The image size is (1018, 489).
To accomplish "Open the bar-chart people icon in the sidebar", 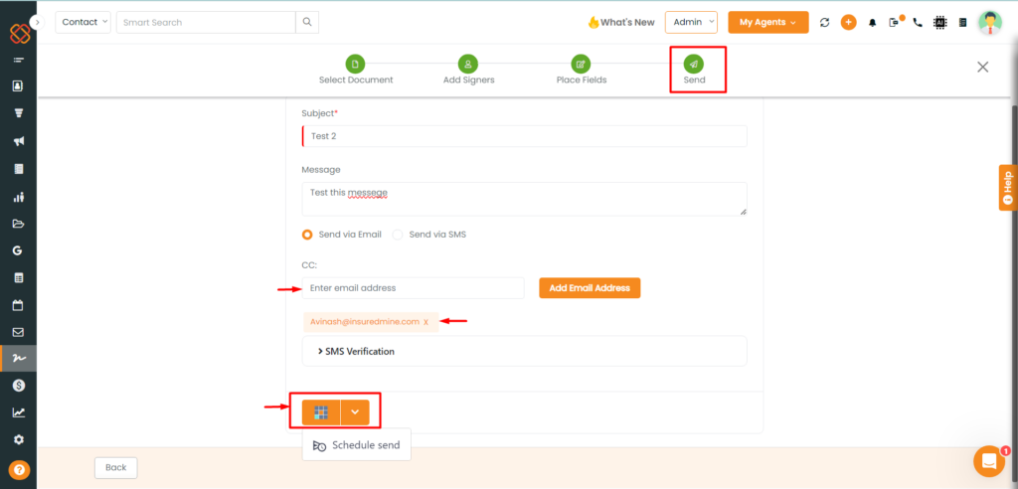I will pyautogui.click(x=18, y=197).
